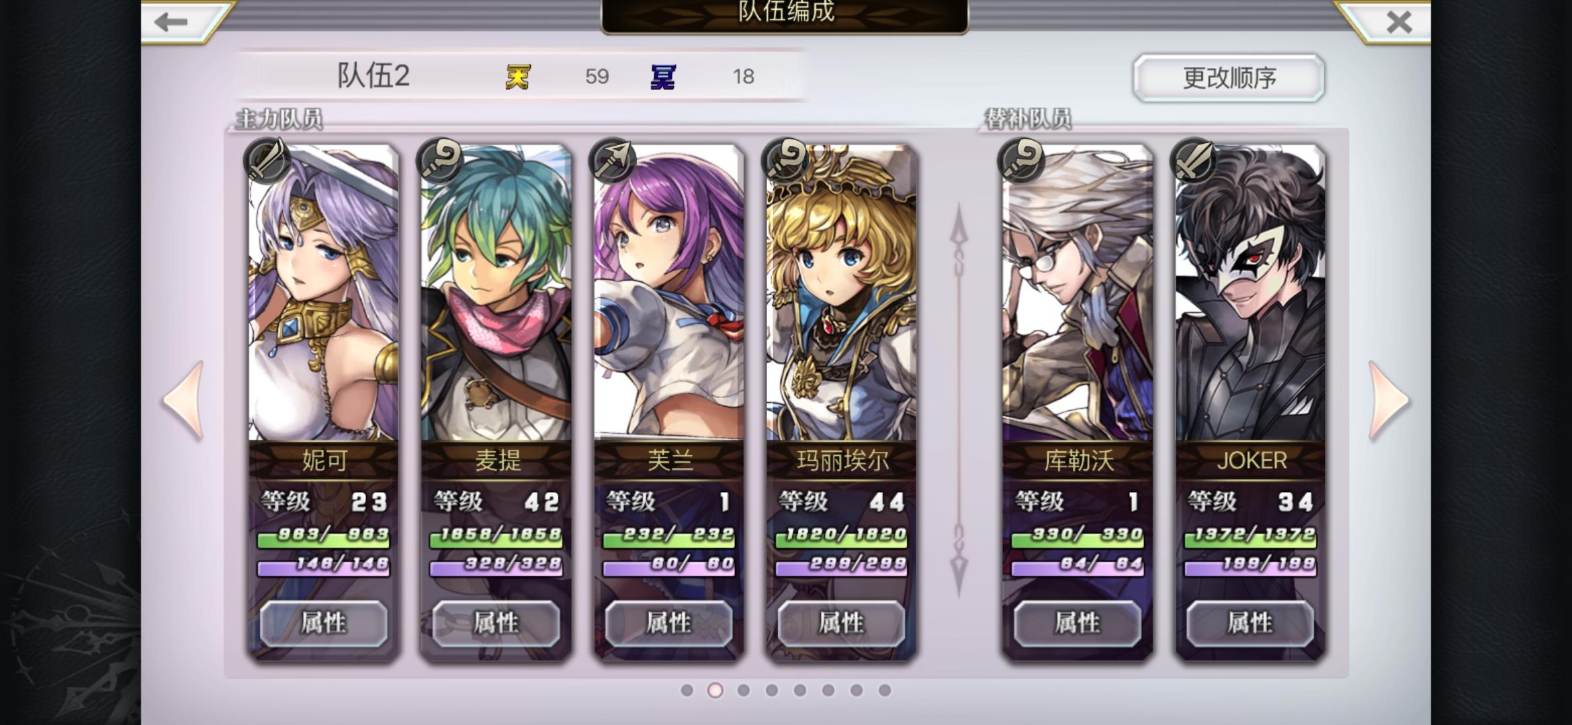
Task: Close the team formation screen
Action: click(x=1399, y=22)
